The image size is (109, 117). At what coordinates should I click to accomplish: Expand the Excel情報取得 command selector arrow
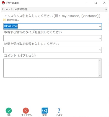pyautogui.click(x=106, y=9)
